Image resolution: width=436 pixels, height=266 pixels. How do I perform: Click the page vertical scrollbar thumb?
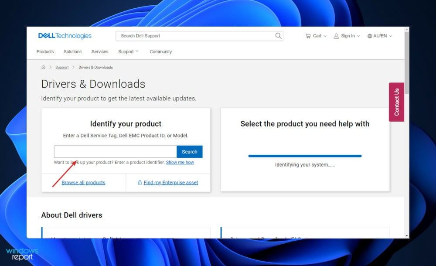click(407, 63)
